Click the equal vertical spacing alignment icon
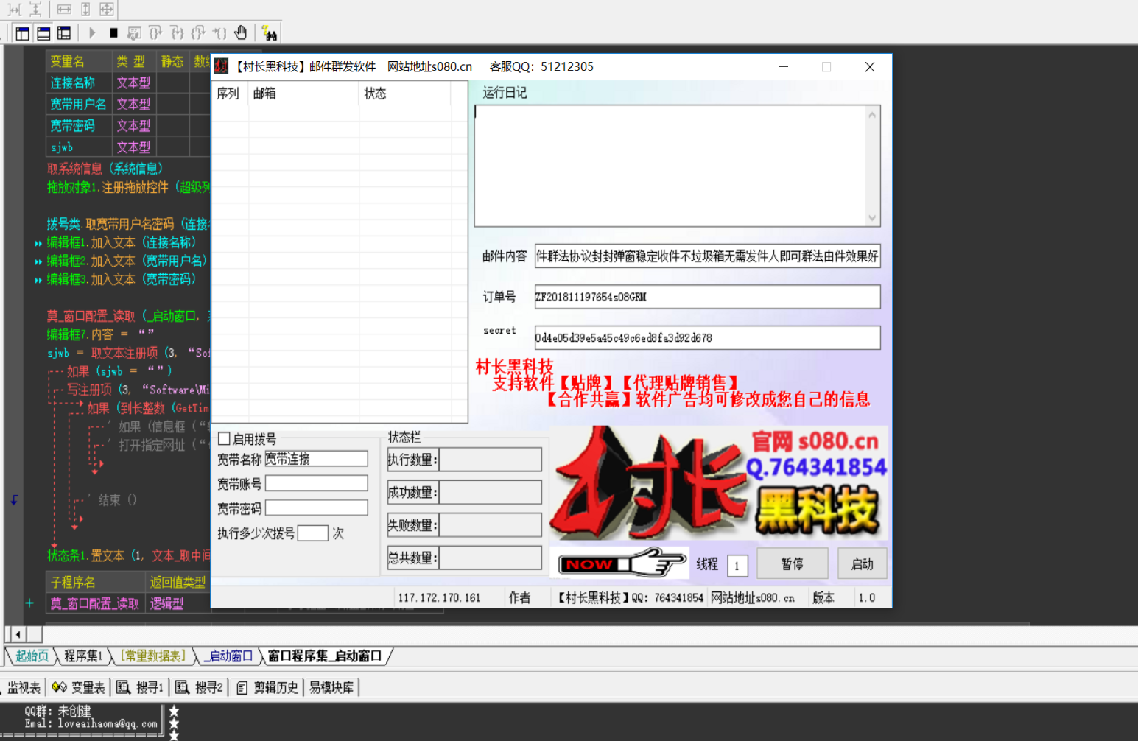Viewport: 1138px width, 741px height. pyautogui.click(x=35, y=10)
